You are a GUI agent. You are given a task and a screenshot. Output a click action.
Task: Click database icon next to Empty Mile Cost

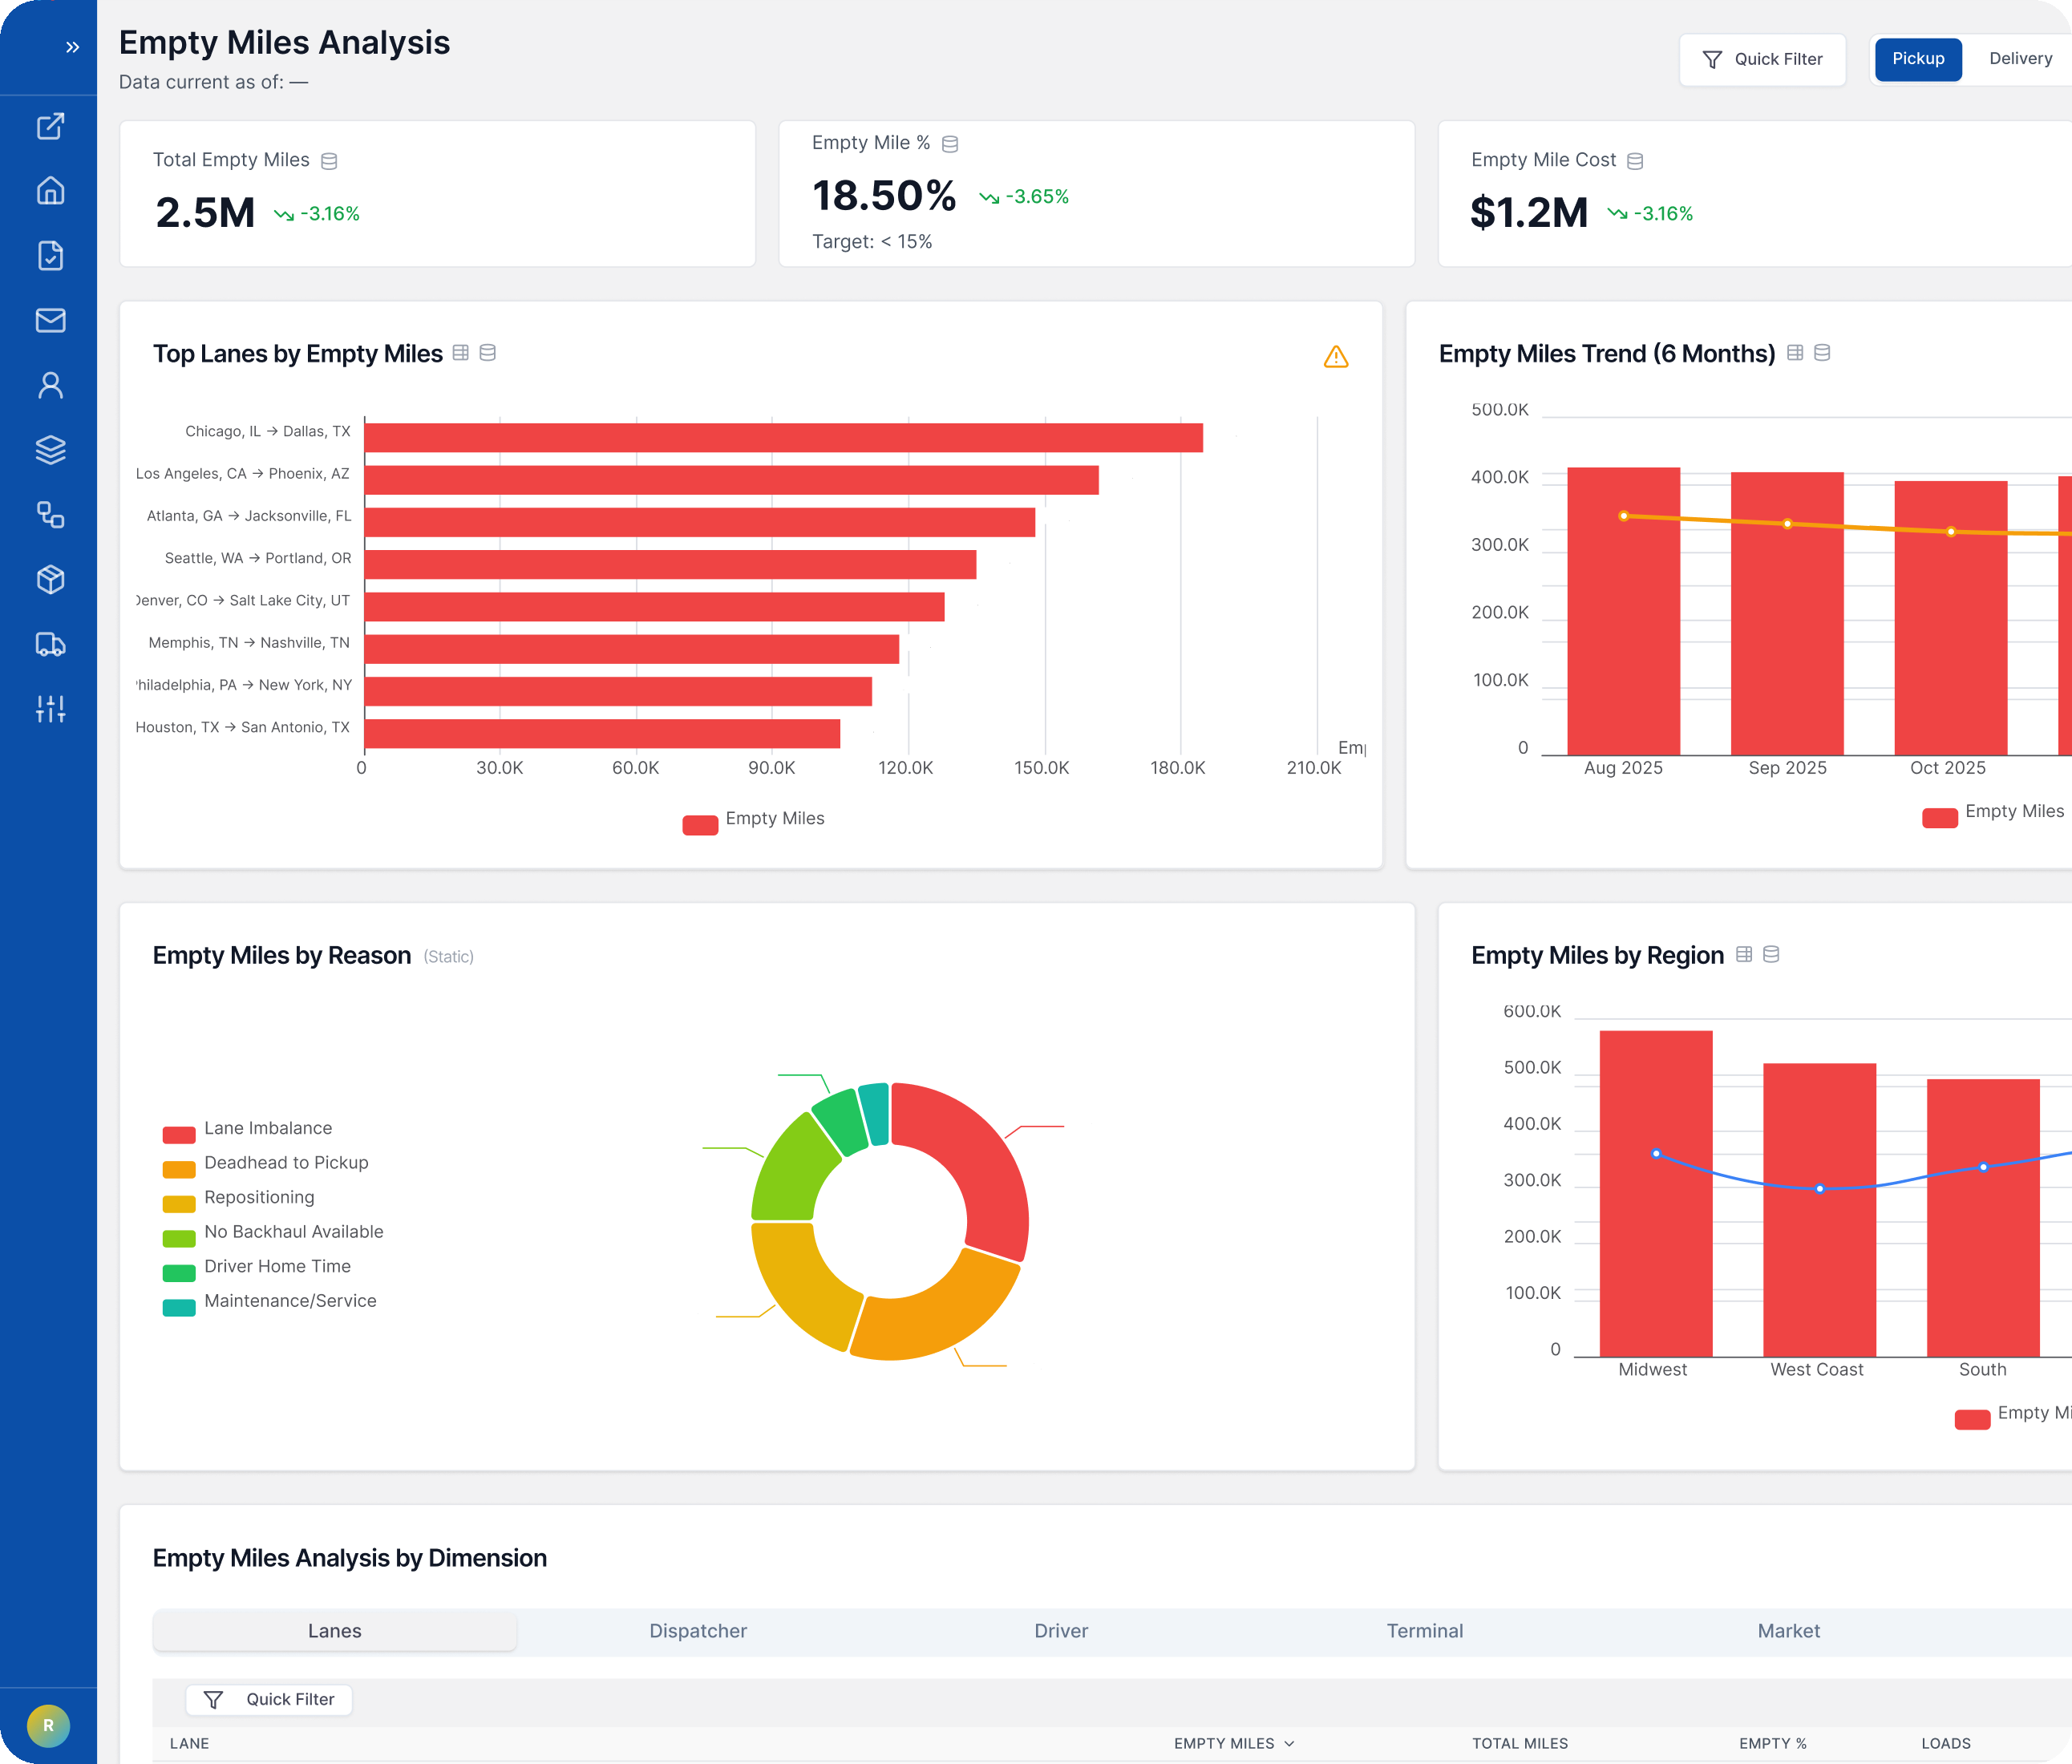point(1635,161)
